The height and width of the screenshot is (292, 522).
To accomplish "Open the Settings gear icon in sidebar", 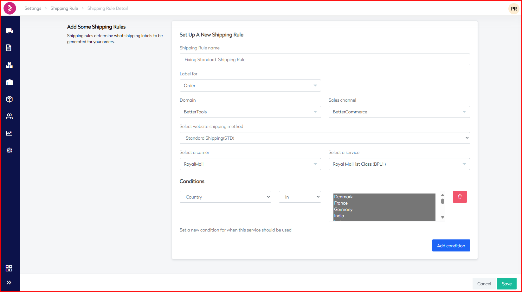I will point(10,150).
